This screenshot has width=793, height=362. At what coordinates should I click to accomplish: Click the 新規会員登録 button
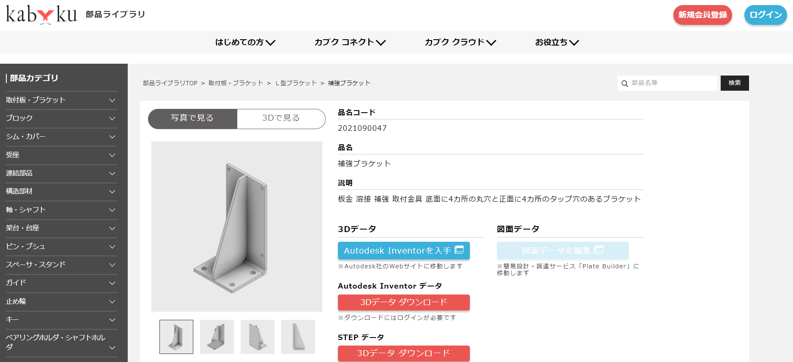coord(702,15)
